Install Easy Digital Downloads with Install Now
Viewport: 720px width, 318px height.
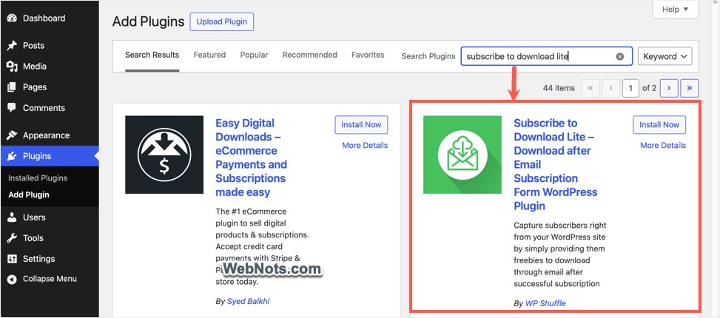(361, 125)
